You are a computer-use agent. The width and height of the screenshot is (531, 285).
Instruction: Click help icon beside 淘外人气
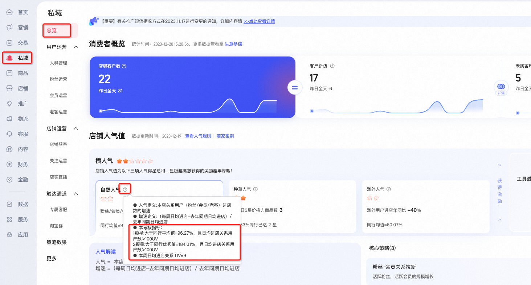[x=389, y=189]
